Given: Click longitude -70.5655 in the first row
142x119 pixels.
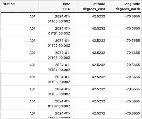Looking at the screenshot, I should tap(133, 16).
